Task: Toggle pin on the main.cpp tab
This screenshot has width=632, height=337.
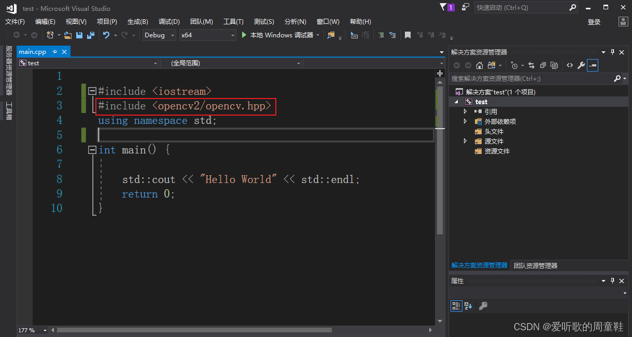Action: [55, 52]
